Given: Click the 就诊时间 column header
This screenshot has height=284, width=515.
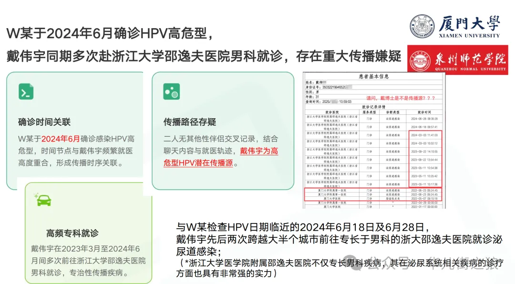Looking at the screenshot, I should 424,112.
